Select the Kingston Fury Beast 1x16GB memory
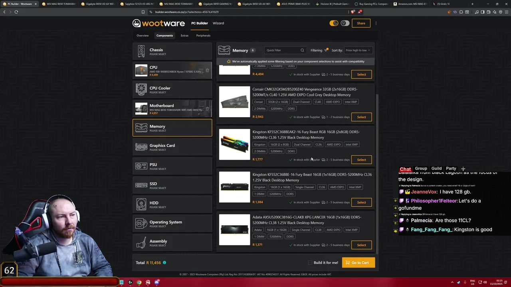This screenshot has height=287, width=511. (x=361, y=202)
